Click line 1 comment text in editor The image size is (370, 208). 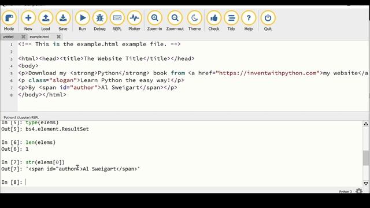click(x=99, y=44)
